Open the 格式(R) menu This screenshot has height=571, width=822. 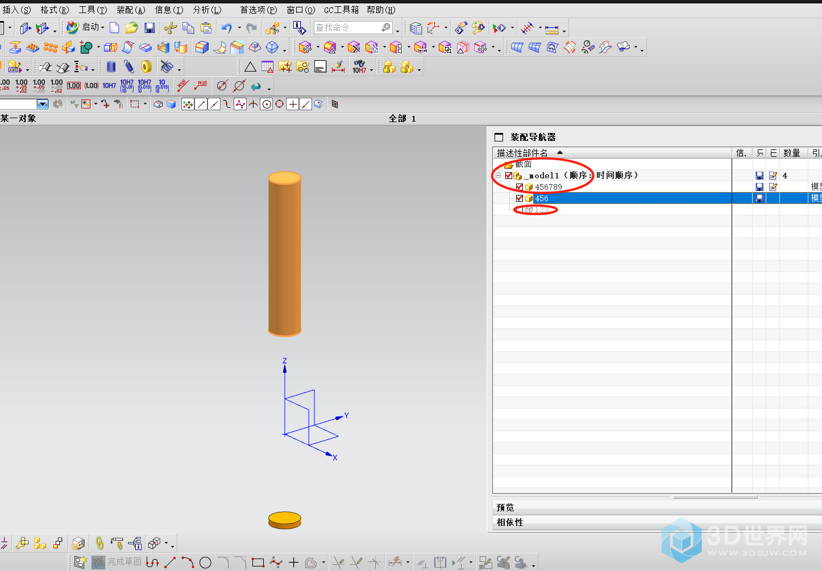click(55, 10)
